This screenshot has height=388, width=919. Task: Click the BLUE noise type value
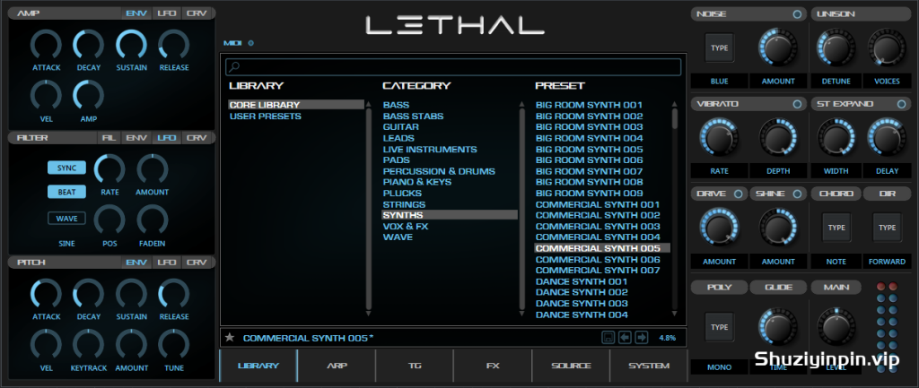tap(719, 82)
